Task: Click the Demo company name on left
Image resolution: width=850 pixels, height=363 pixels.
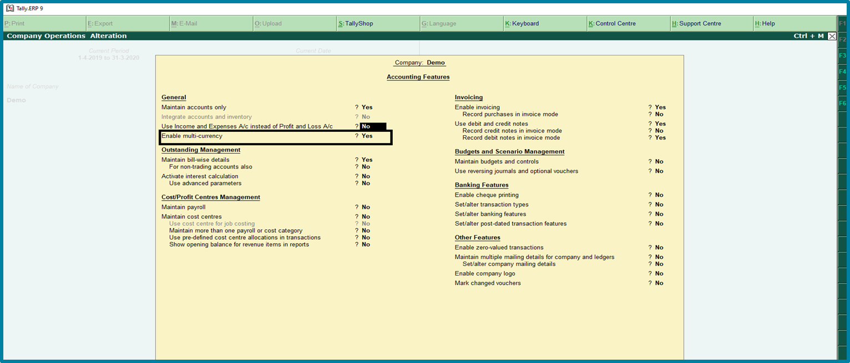Action: 16,100
